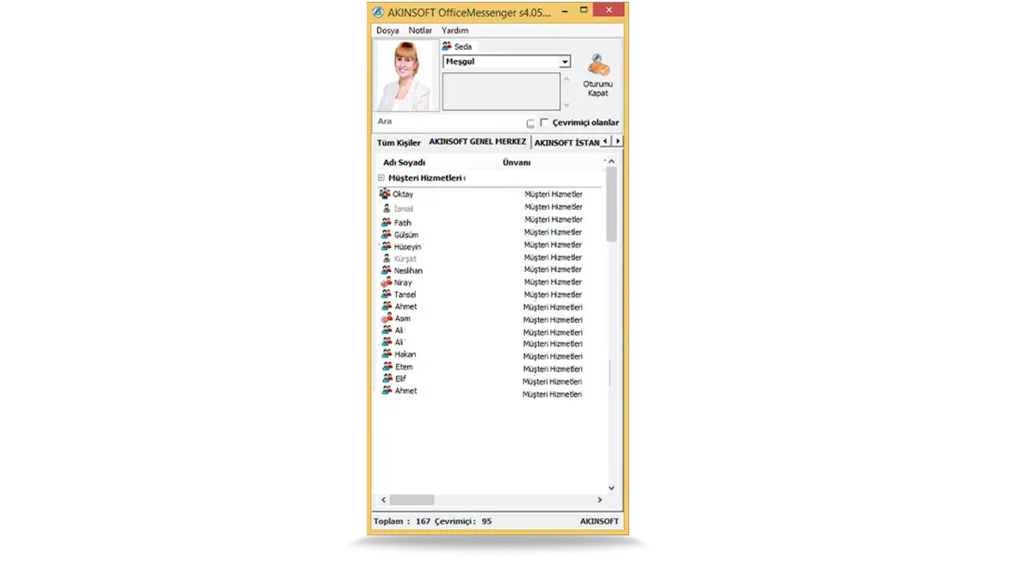Select the contact name Gülsüm

pos(406,235)
